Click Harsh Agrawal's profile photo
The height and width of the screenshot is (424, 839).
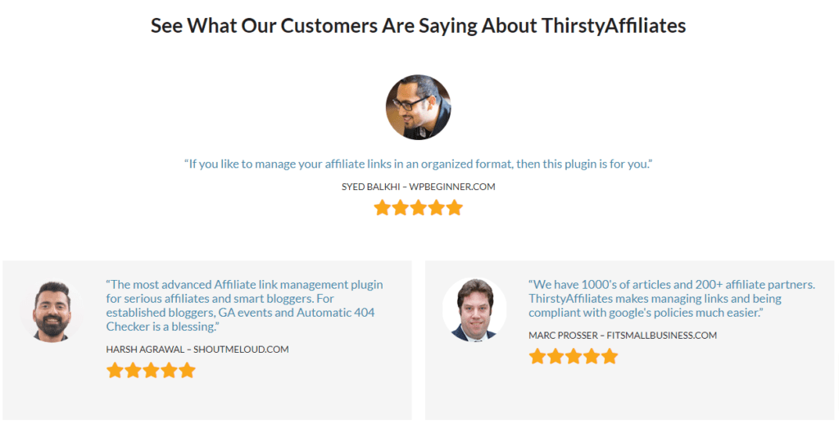(x=52, y=310)
